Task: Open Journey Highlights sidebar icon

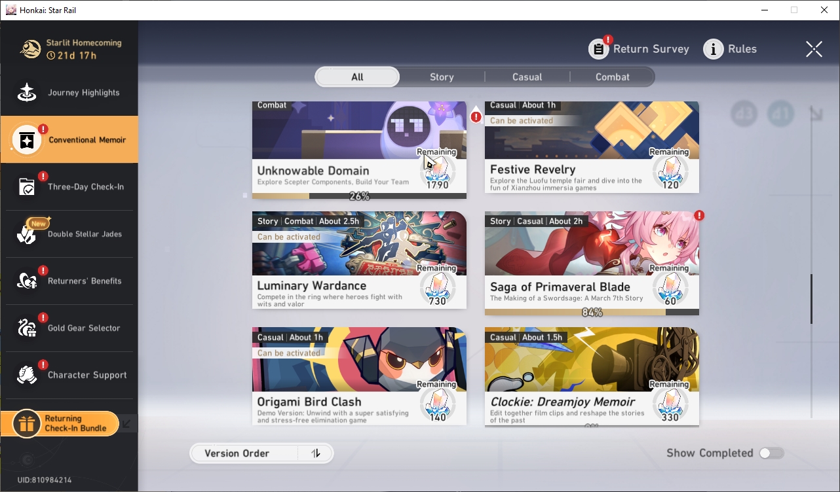Action: click(x=27, y=93)
